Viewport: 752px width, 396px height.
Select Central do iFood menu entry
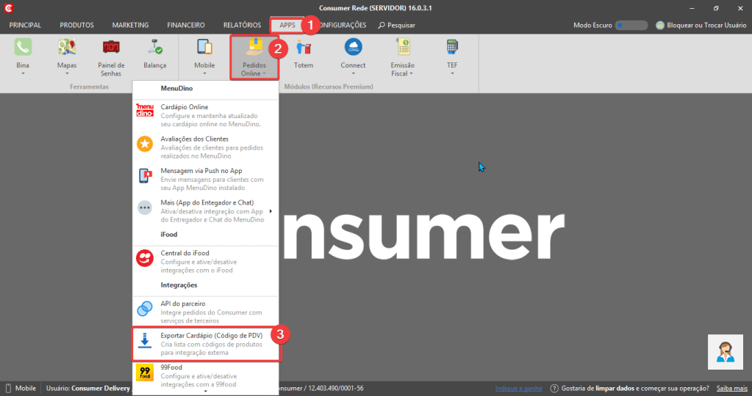[205, 261]
